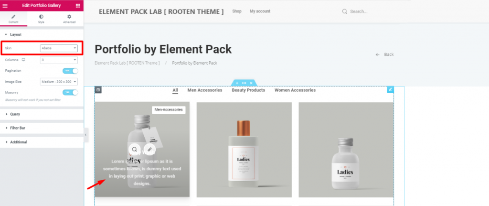Screen dimensions: 489x206
Task: Open the Image Size dropdown
Action: point(59,82)
